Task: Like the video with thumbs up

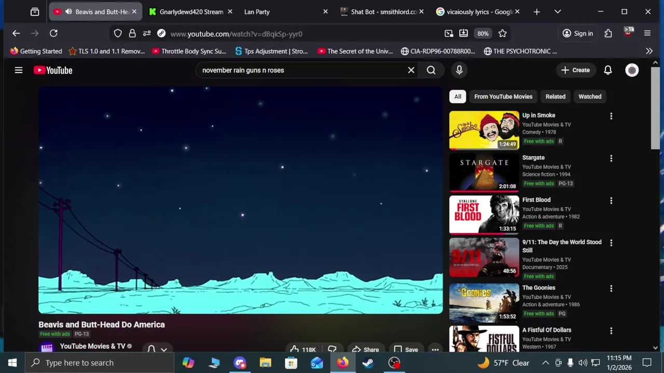Action: coord(303,350)
